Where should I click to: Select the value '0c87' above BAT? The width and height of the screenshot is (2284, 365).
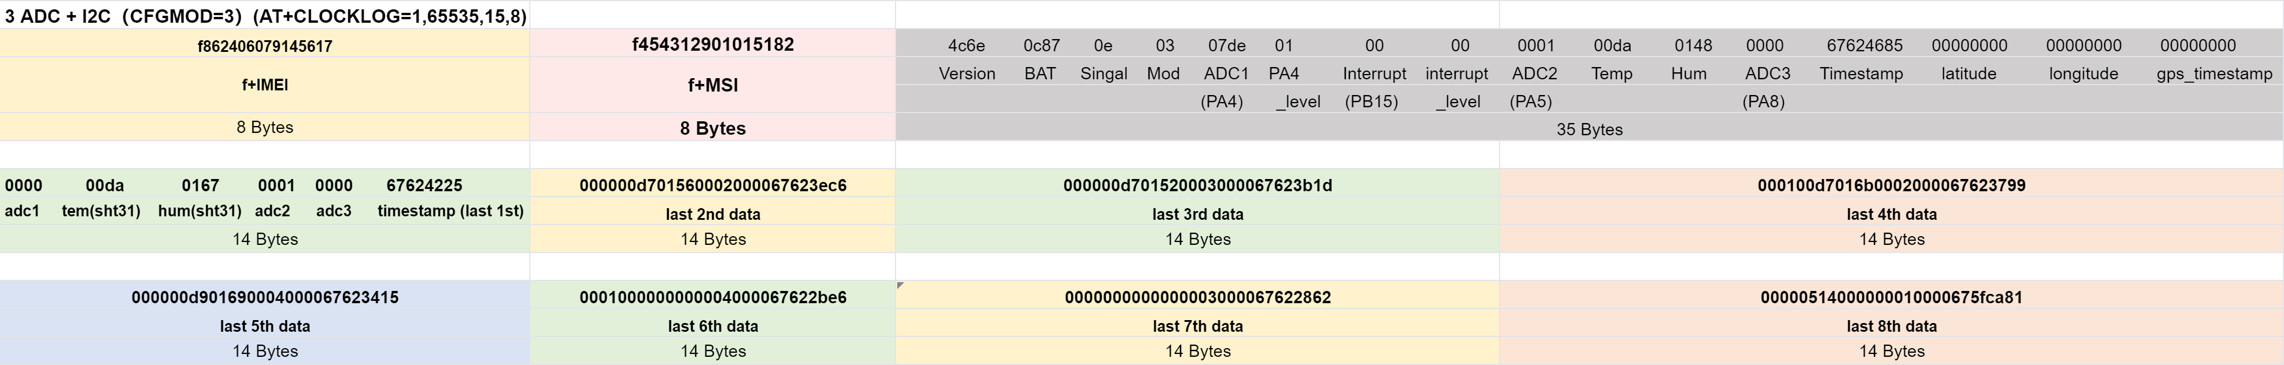(x=1041, y=45)
